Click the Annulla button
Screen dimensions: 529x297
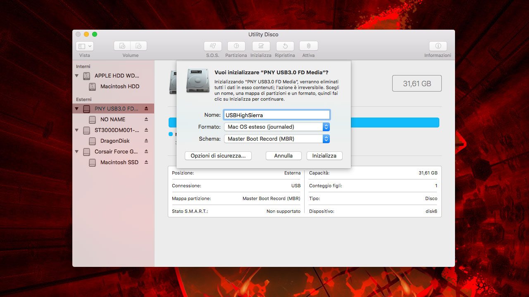click(283, 156)
